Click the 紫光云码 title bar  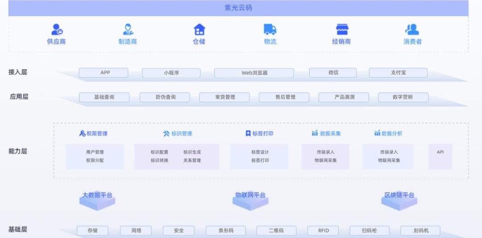pos(238,8)
